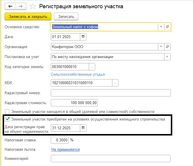Click ellipsis button next to Код категории земель

[x=92, y=67]
